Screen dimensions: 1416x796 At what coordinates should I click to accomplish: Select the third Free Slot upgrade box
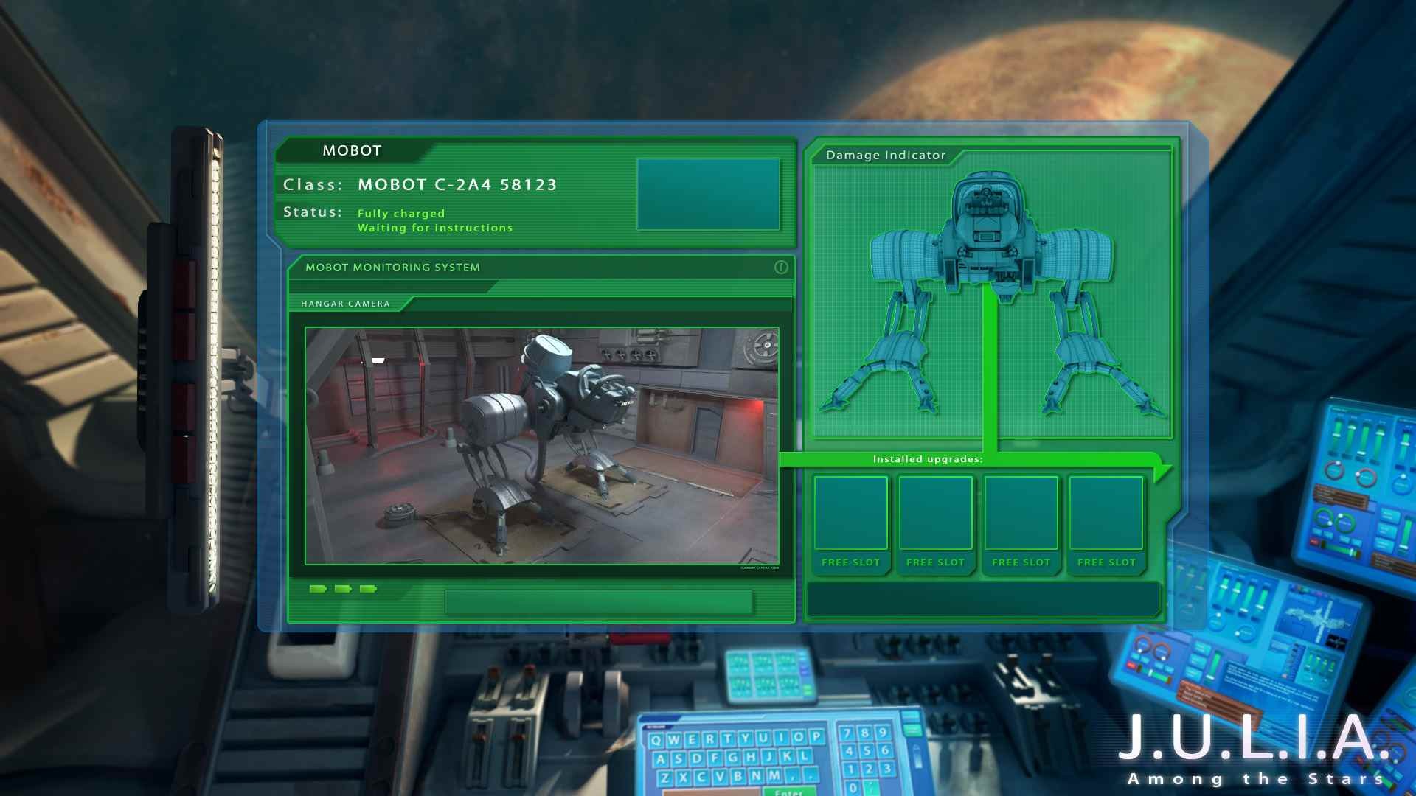(x=1021, y=514)
